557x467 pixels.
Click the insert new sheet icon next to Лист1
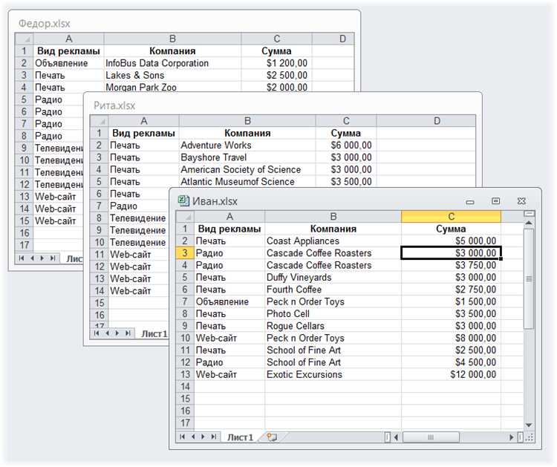(272, 437)
